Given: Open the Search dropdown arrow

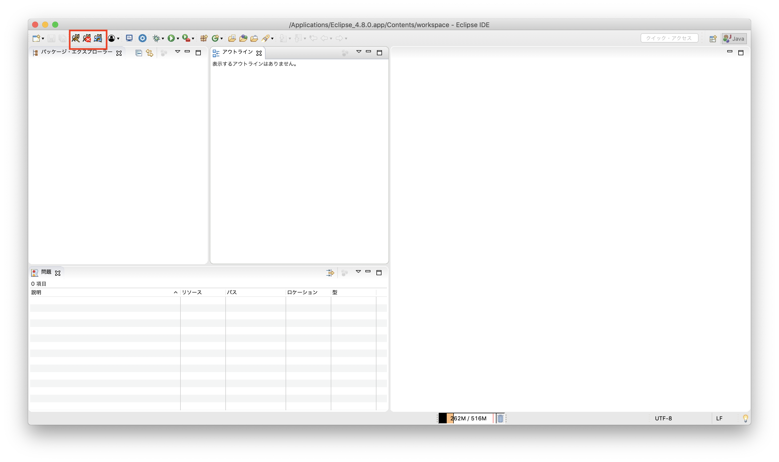Looking at the screenshot, I should pos(272,39).
